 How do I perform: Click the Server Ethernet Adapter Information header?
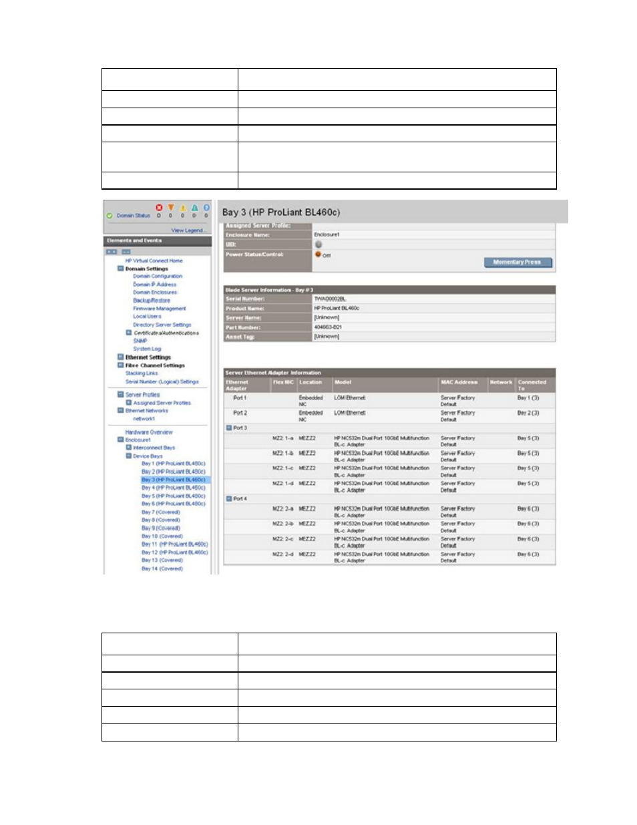(x=390, y=373)
